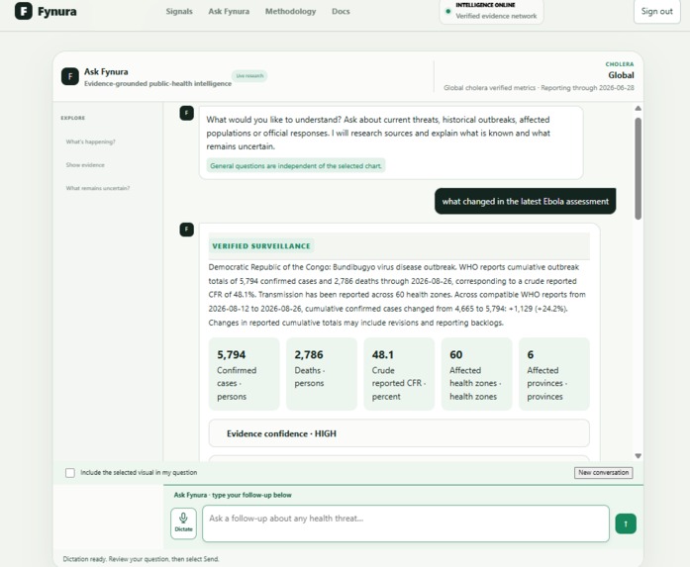Click the CHOLERA label above Global
The height and width of the screenshot is (567, 690).
620,64
